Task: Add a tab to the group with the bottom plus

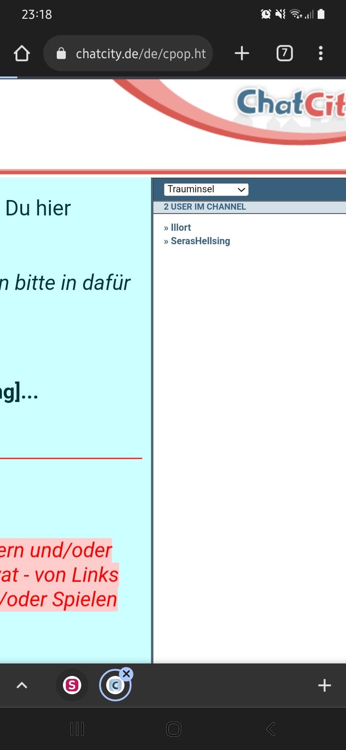Action: (324, 685)
